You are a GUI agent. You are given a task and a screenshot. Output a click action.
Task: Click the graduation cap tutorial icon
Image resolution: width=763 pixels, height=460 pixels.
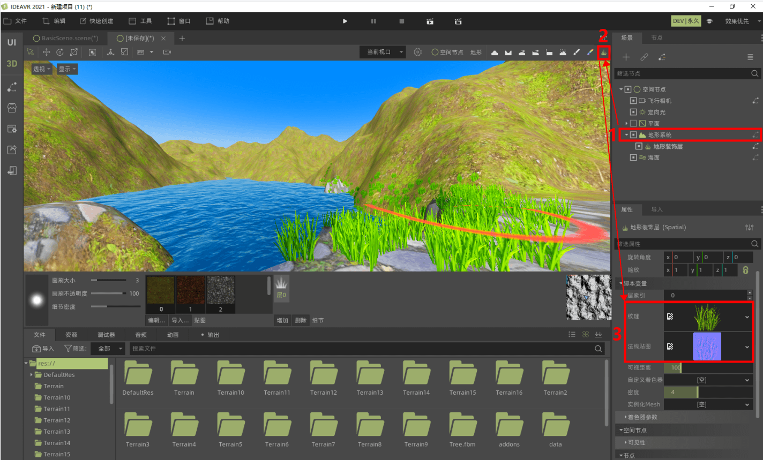tap(709, 21)
